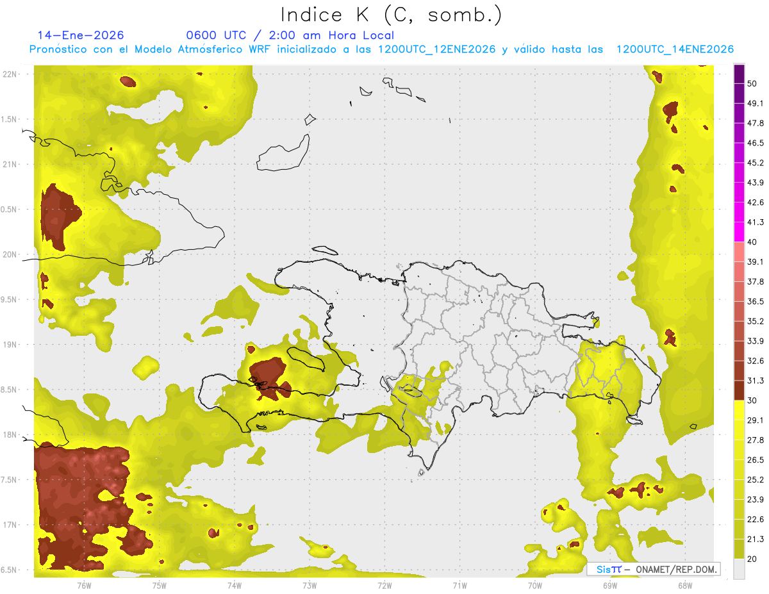Select the '73W' longitude label
This screenshot has width=769, height=594.
[x=310, y=586]
